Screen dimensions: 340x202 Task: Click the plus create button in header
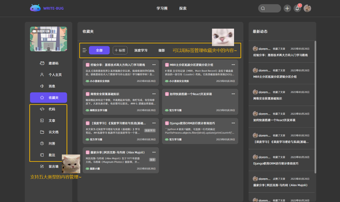pyautogui.click(x=287, y=8)
